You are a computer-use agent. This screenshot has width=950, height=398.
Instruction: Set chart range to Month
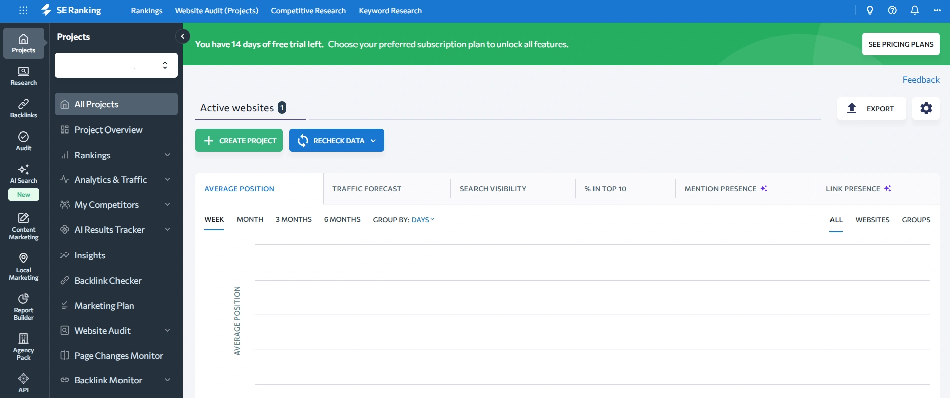point(250,220)
